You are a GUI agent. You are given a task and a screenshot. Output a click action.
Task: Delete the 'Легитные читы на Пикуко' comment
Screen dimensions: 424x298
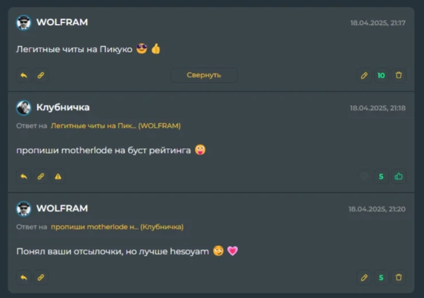click(399, 75)
